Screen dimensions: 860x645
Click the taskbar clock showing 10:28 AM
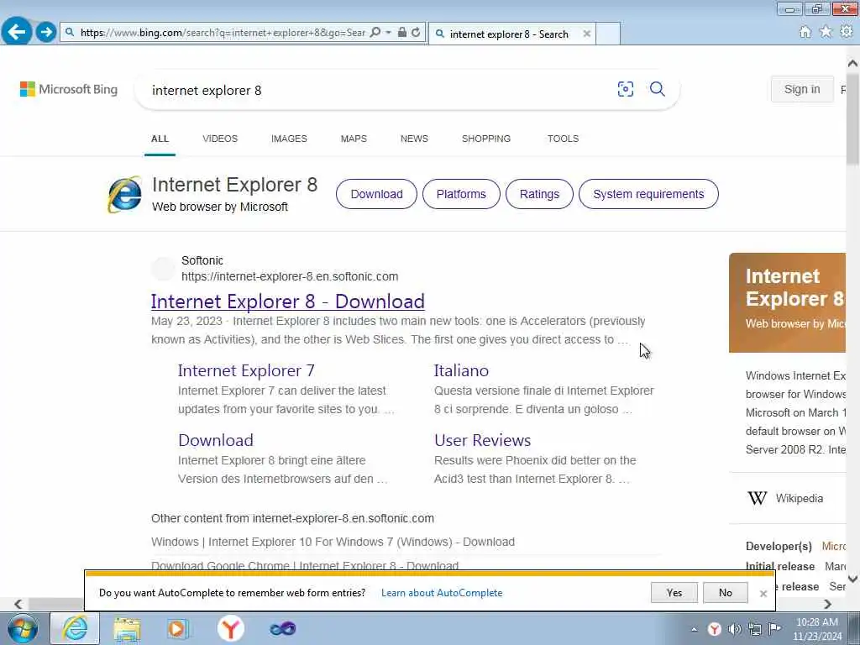pyautogui.click(x=817, y=629)
